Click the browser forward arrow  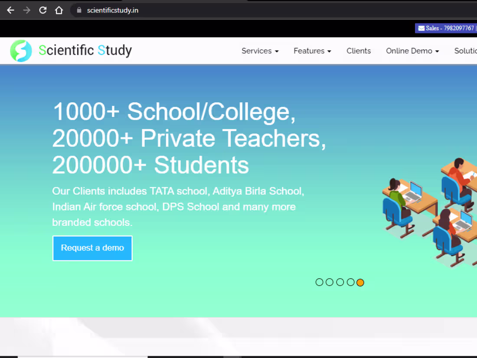coord(26,10)
